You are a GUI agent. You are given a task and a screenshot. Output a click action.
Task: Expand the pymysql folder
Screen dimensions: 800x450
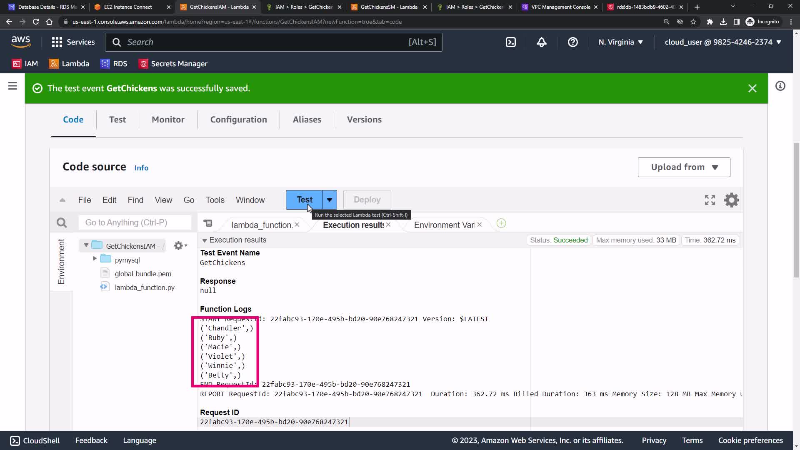(95, 259)
